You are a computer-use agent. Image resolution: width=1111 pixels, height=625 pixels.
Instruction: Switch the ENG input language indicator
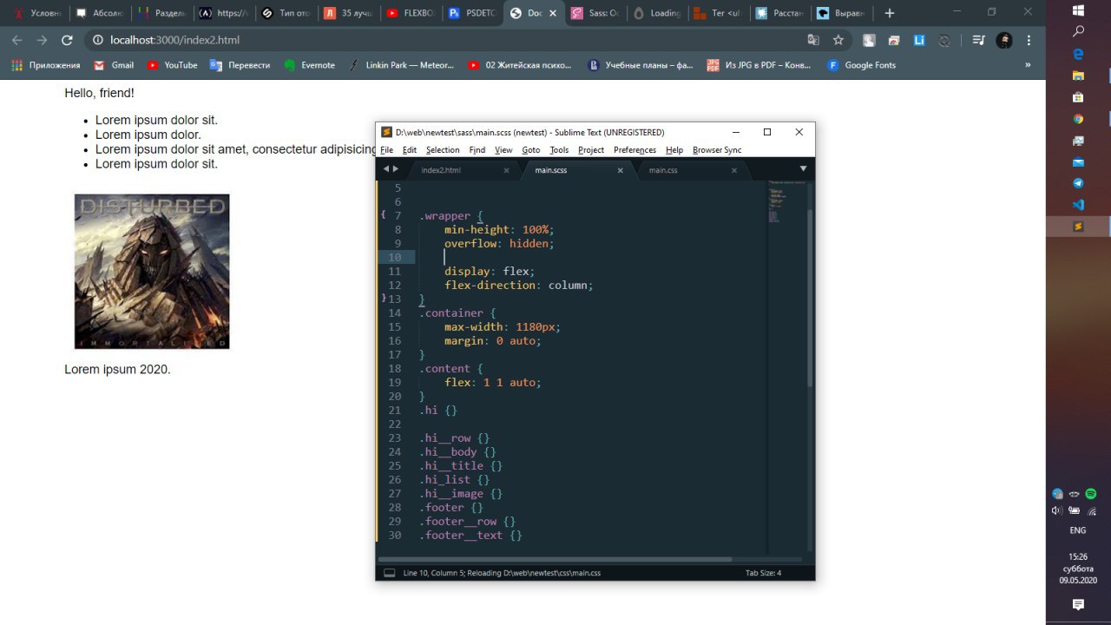1077,530
